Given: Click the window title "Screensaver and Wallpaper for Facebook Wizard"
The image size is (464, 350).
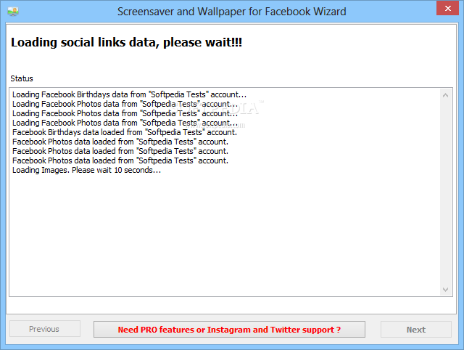Looking at the screenshot, I should pyautogui.click(x=232, y=12).
